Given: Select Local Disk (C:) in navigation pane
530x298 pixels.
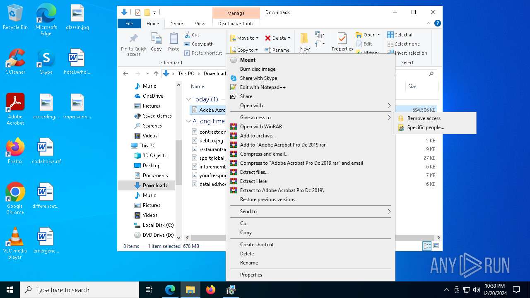Looking at the screenshot, I should point(158,225).
